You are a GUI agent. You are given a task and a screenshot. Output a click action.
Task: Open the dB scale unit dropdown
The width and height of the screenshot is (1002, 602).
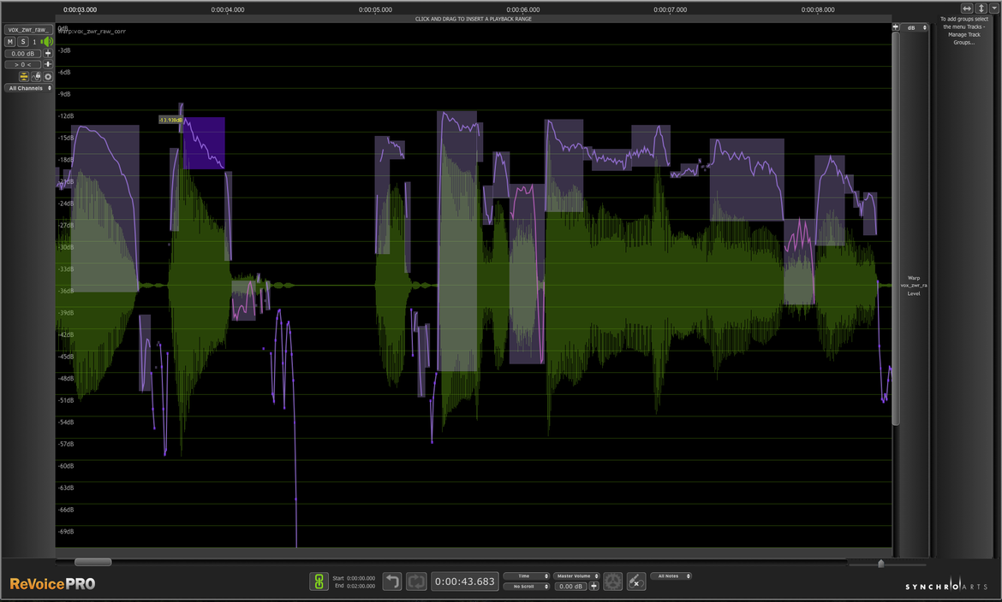point(916,27)
